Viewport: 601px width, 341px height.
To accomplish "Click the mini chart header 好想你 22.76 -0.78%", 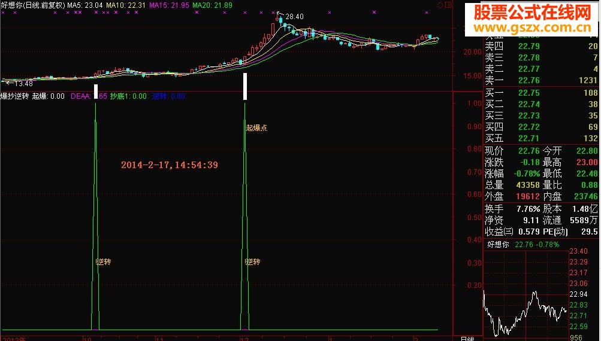I will [523, 245].
